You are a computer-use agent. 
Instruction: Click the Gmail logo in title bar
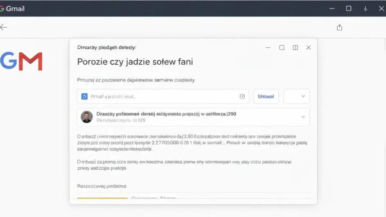pyautogui.click(x=12, y=9)
